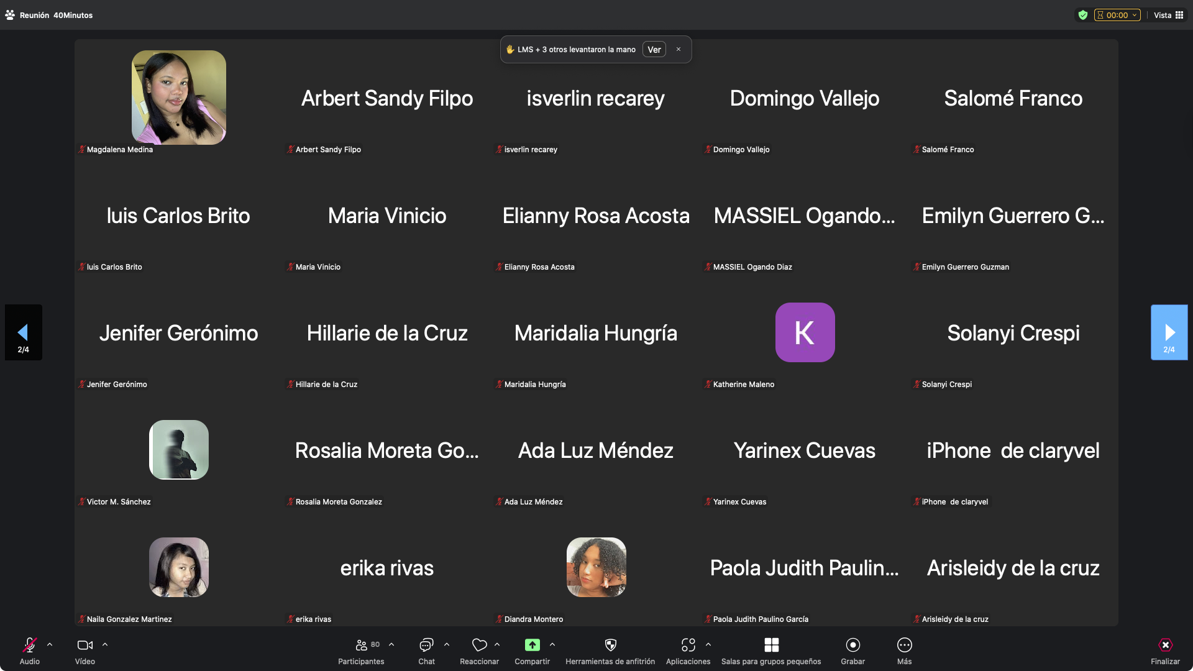Toggle camera with Vídeo button

(85, 645)
